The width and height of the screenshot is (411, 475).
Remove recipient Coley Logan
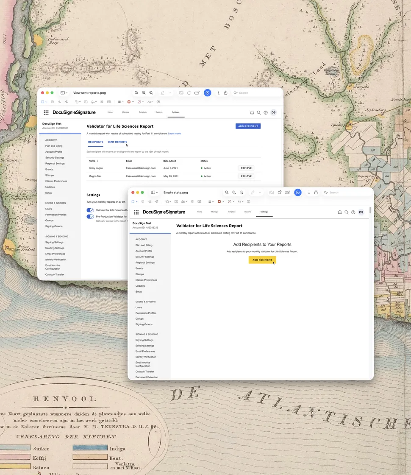click(x=246, y=168)
